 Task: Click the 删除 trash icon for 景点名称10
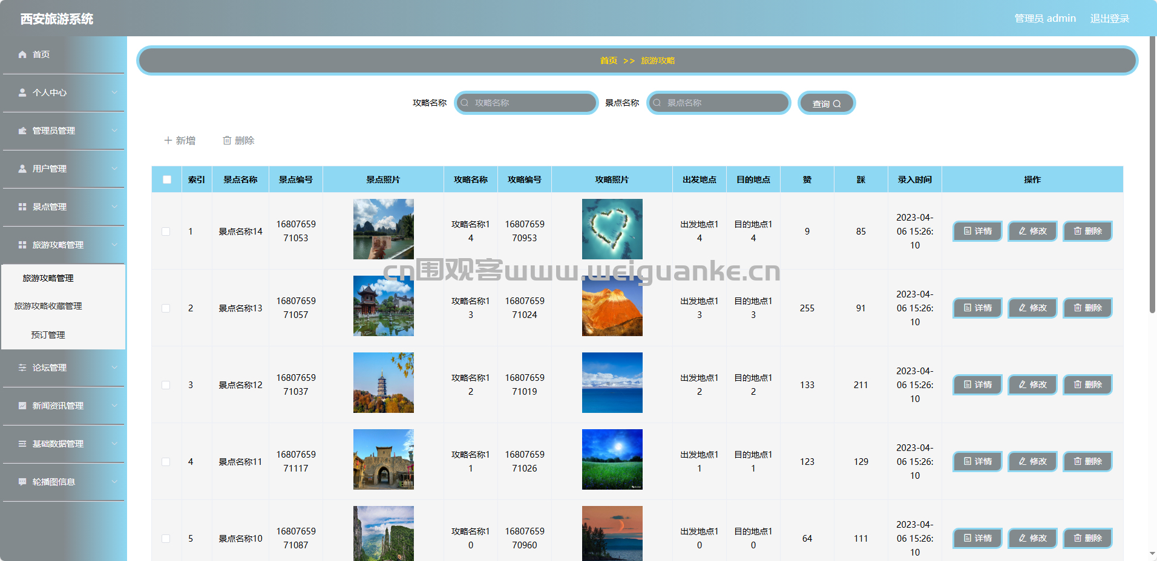(1078, 538)
